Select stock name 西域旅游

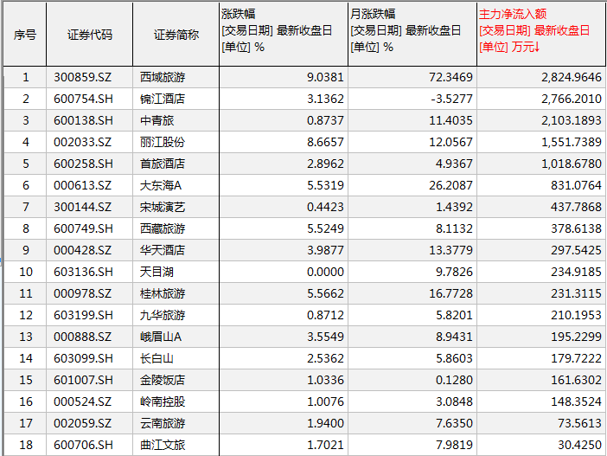163,77
